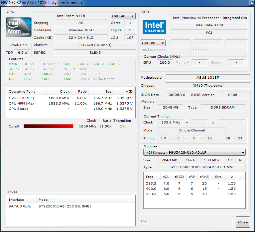255x232 pixels.
Task: Close the System Summary window with X
Action: [251, 3]
